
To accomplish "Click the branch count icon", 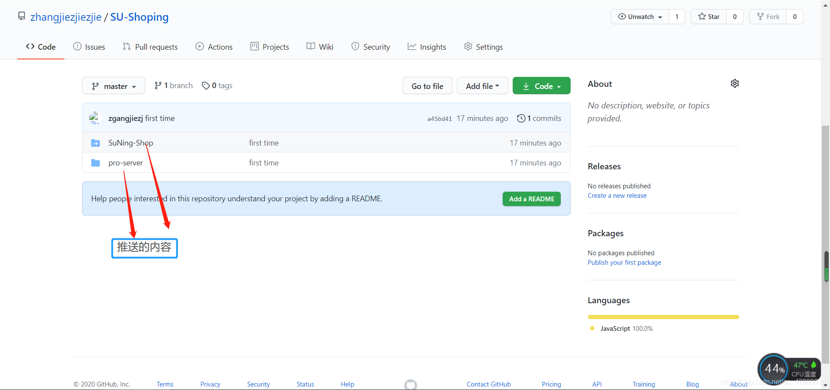I will click(158, 86).
